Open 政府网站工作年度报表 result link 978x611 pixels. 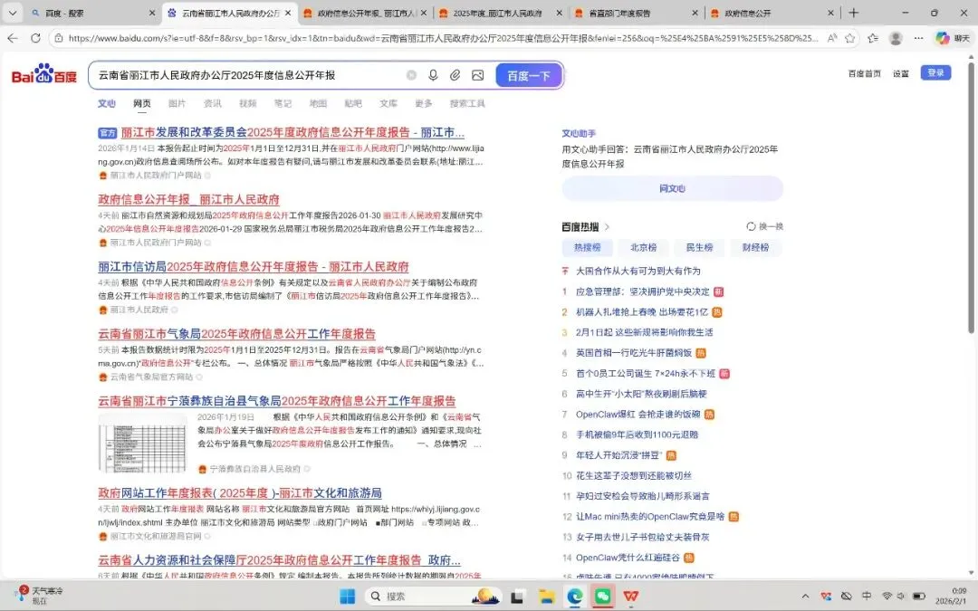[239, 493]
